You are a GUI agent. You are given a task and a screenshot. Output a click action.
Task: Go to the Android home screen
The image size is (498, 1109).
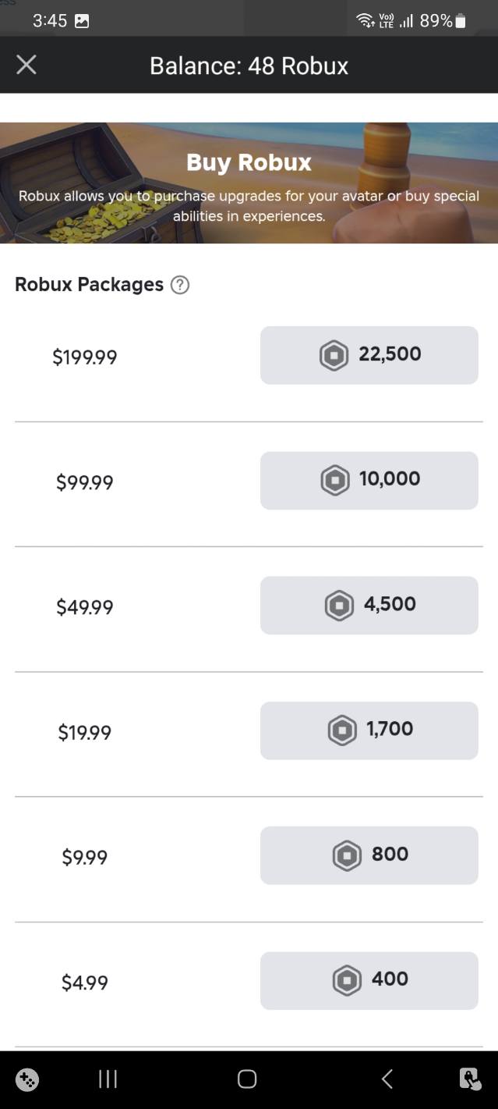pos(247,1079)
